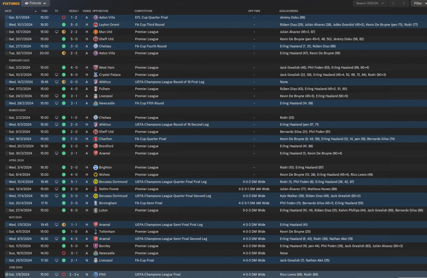Sort by the Competition column header
The image size is (427, 278).
[143, 11]
